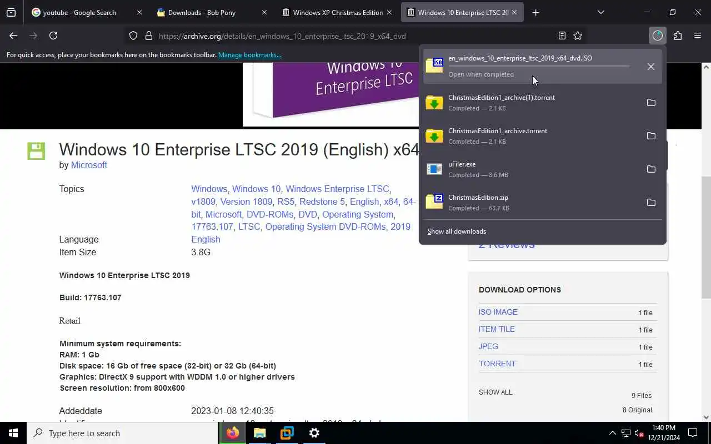The height and width of the screenshot is (444, 711).
Task: Click the muted volume tray icon
Action: [639, 433]
